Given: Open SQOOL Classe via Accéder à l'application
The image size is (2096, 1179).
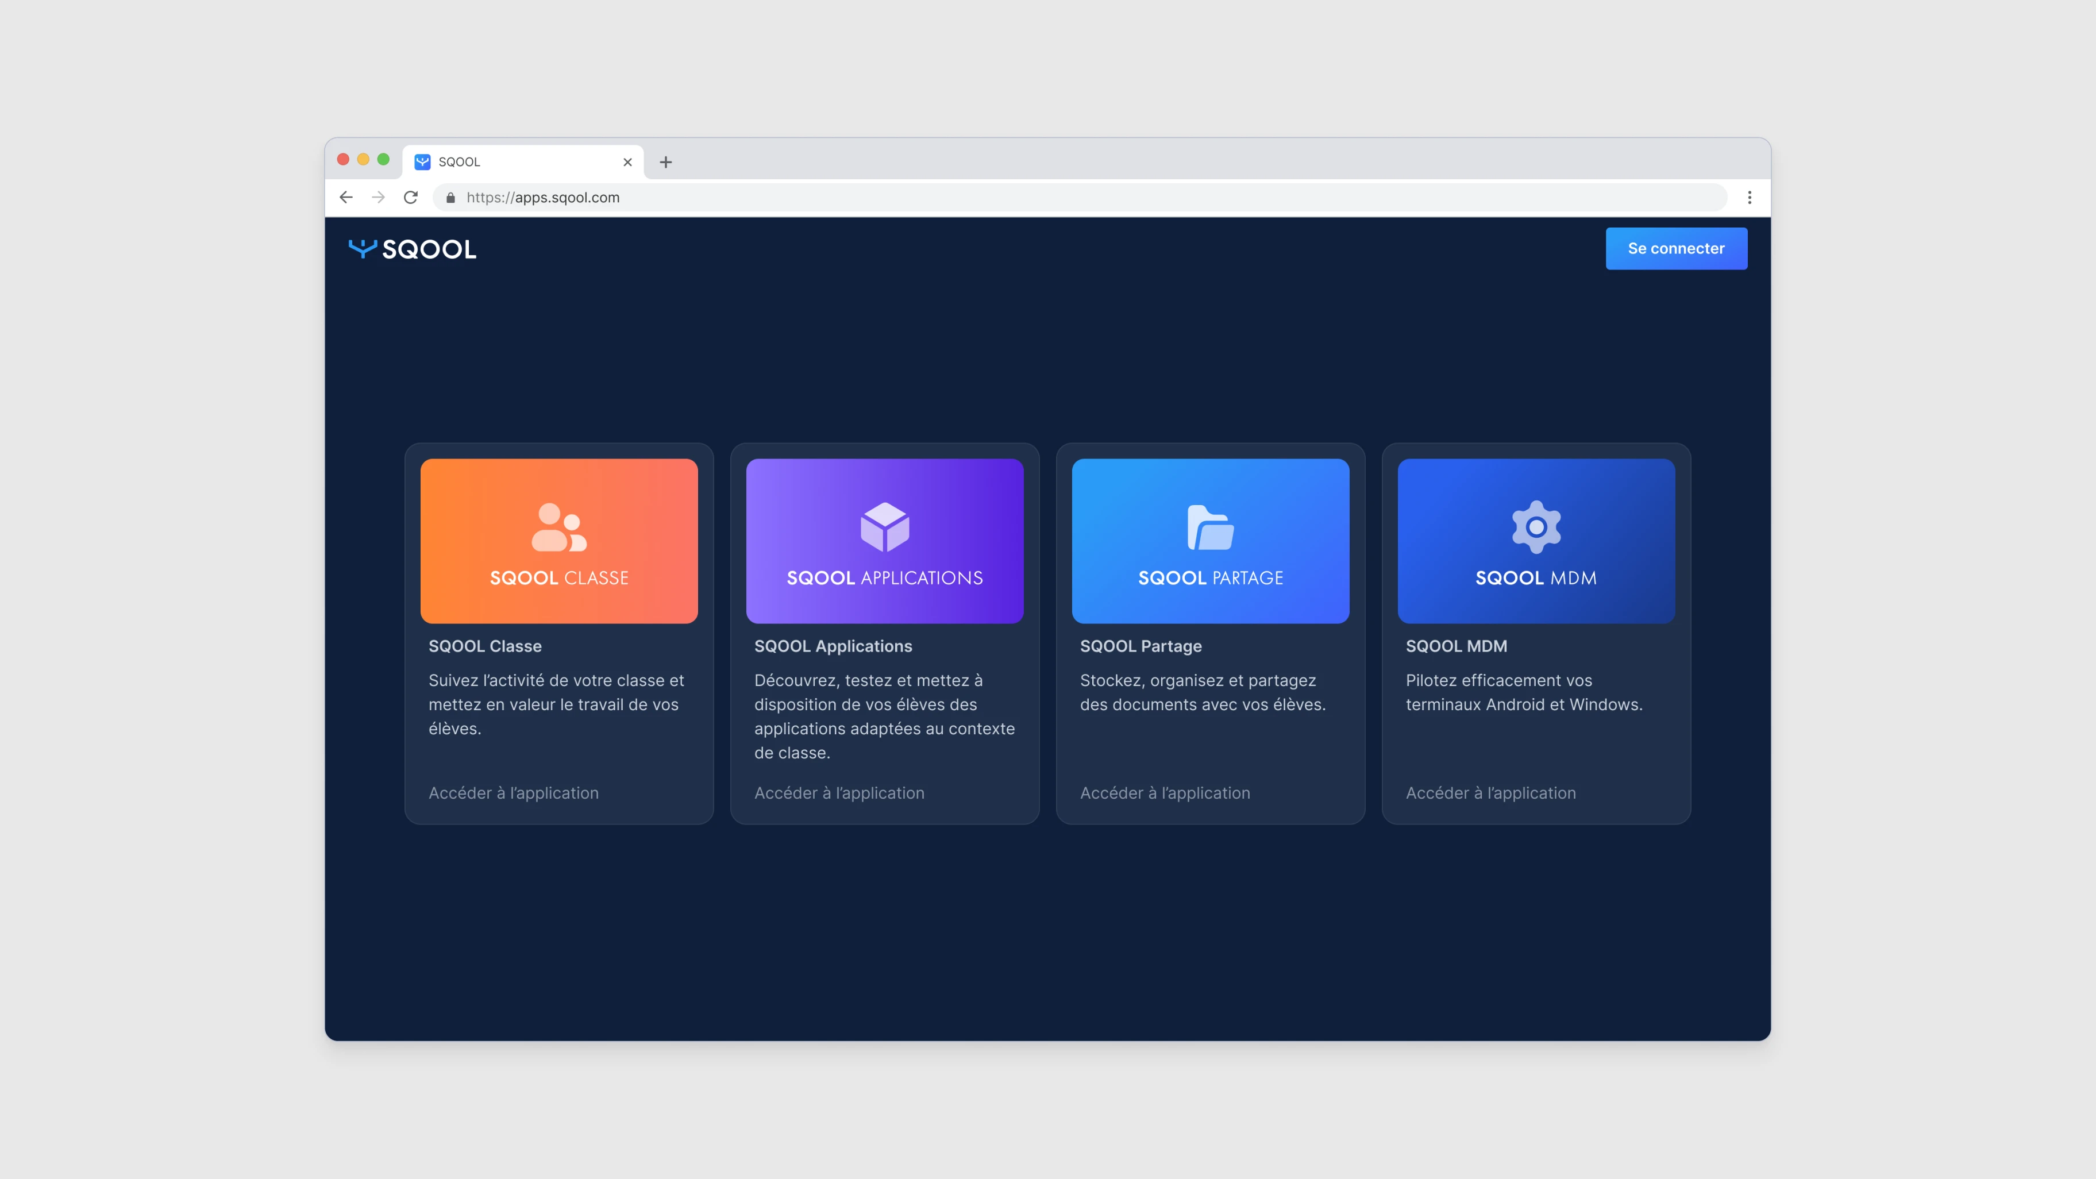Looking at the screenshot, I should (x=514, y=792).
